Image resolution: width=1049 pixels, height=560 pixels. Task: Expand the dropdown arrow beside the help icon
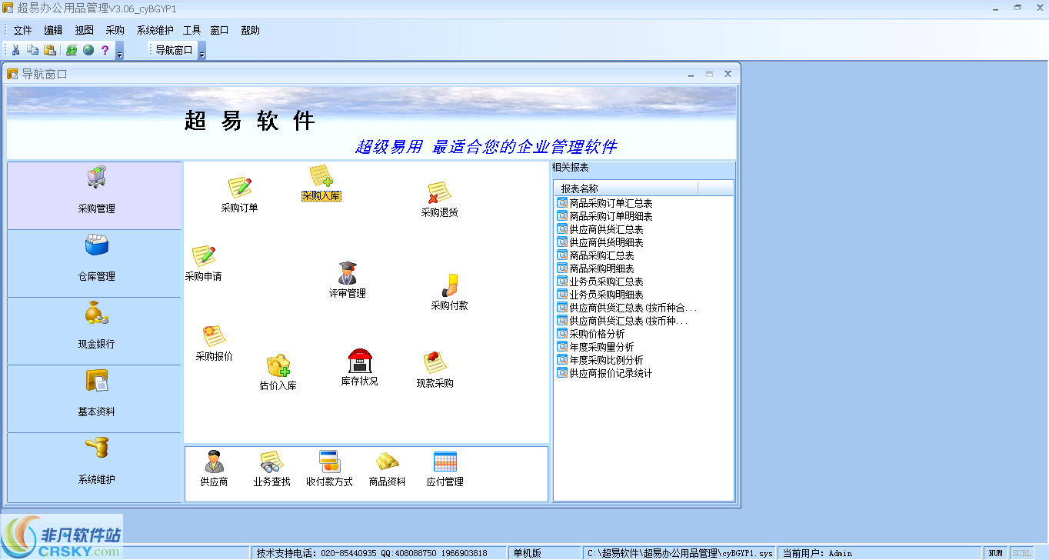tap(118, 54)
